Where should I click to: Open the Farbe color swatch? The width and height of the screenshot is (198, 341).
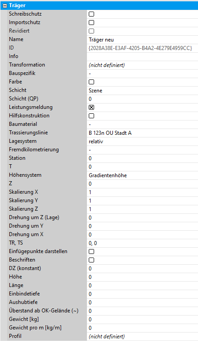[x=91, y=82]
